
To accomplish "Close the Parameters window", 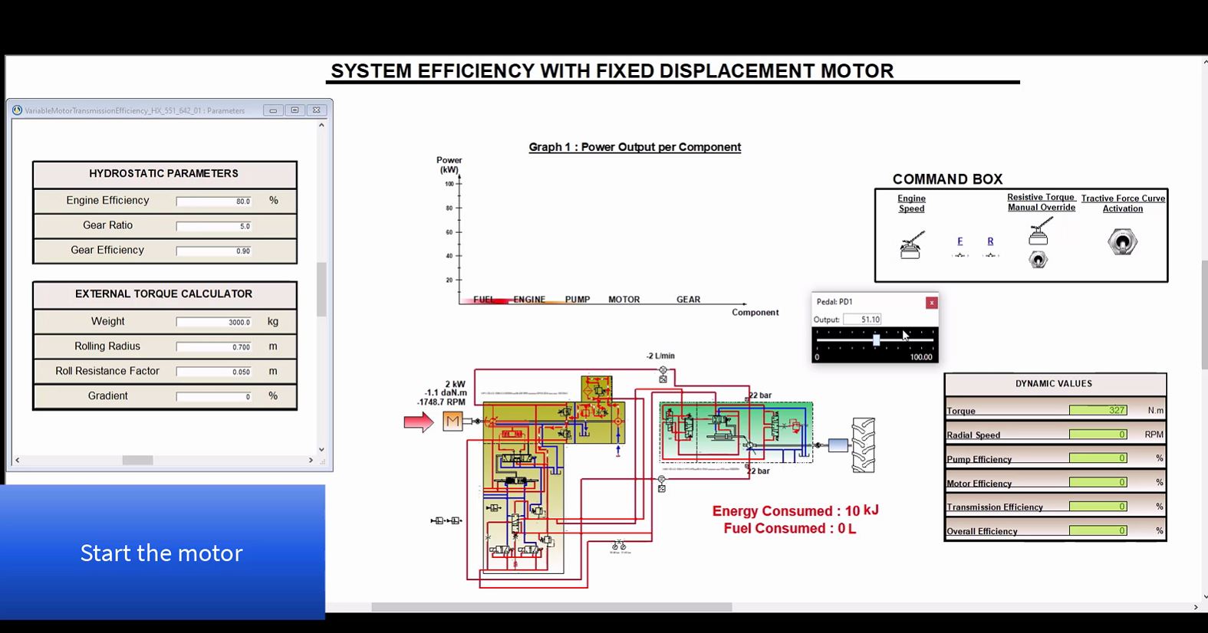I will (316, 110).
